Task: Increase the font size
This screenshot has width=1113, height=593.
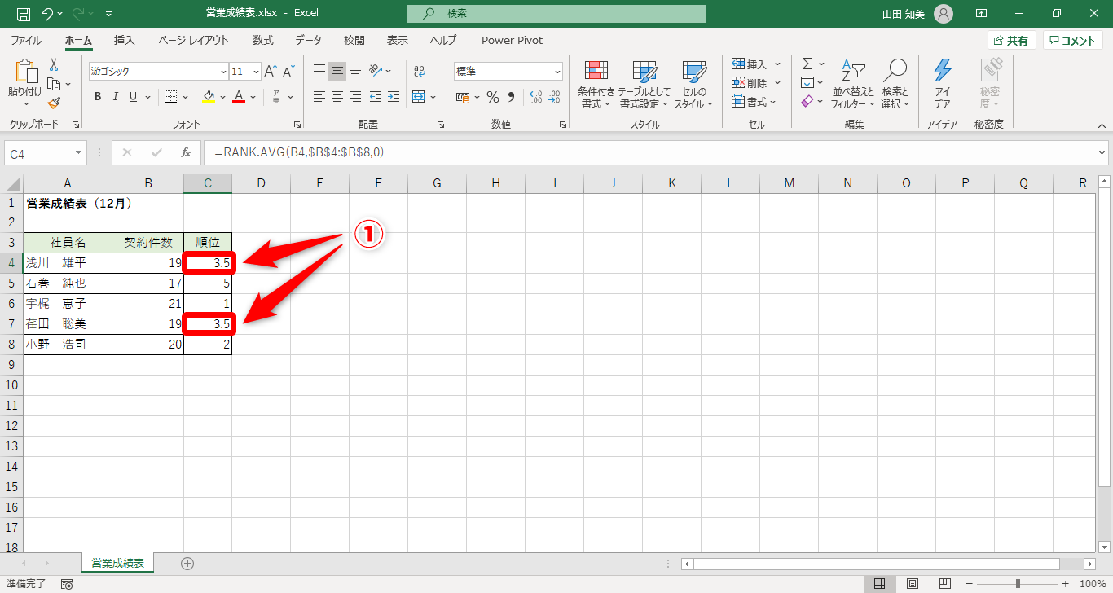Action: (x=271, y=72)
